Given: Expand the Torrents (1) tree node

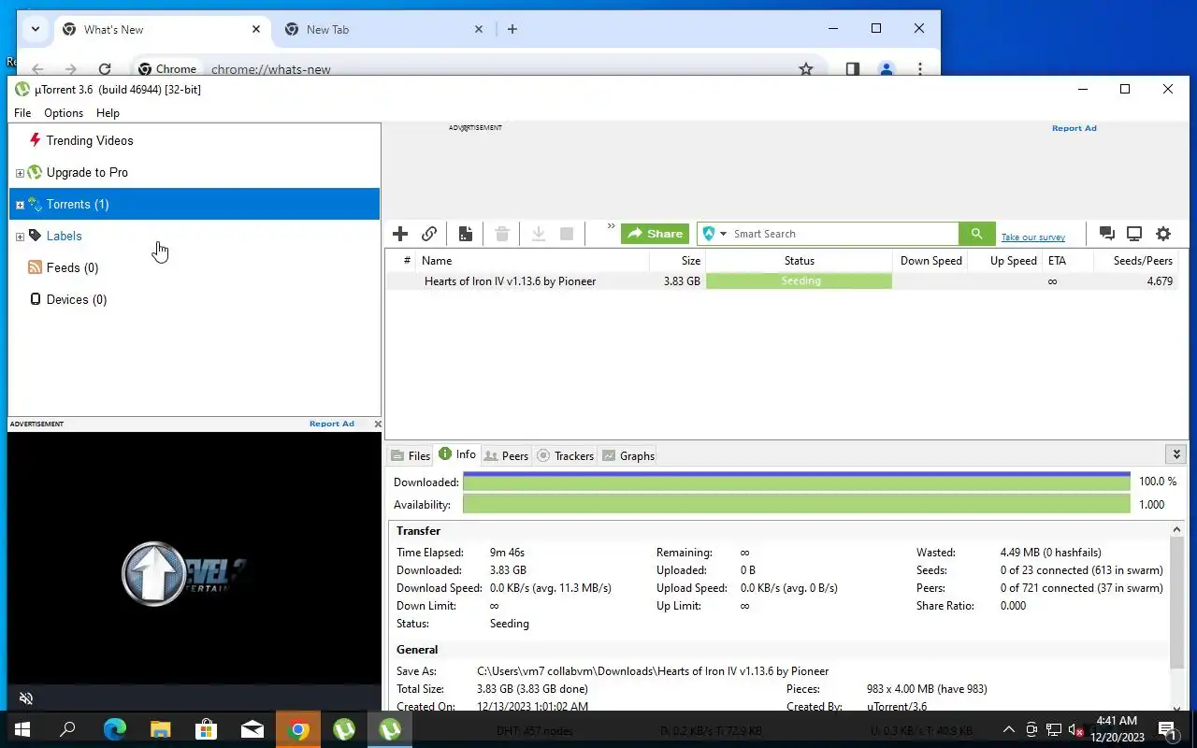Looking at the screenshot, I should pos(20,205).
